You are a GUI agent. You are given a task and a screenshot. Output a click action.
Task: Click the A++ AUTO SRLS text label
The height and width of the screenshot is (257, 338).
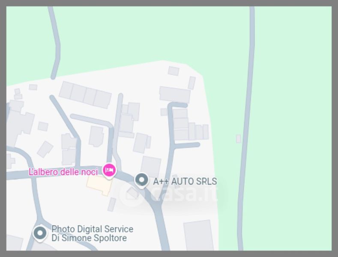185,181
